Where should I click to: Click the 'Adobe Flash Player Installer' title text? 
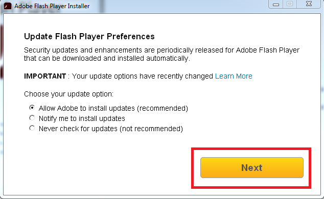[x=52, y=6]
